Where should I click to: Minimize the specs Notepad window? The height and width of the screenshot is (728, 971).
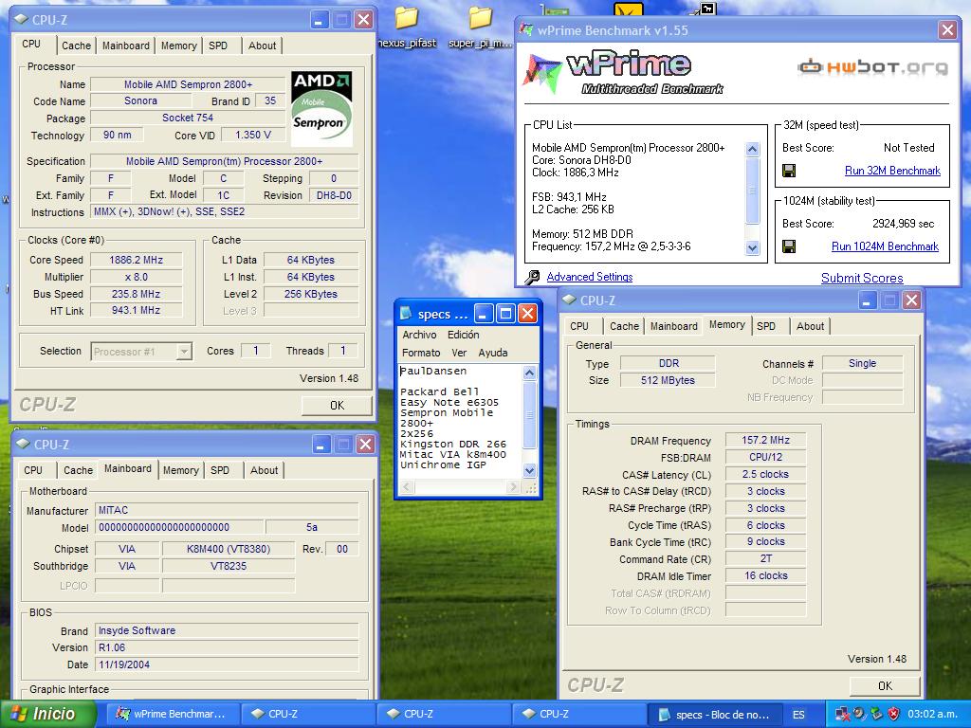(x=484, y=314)
